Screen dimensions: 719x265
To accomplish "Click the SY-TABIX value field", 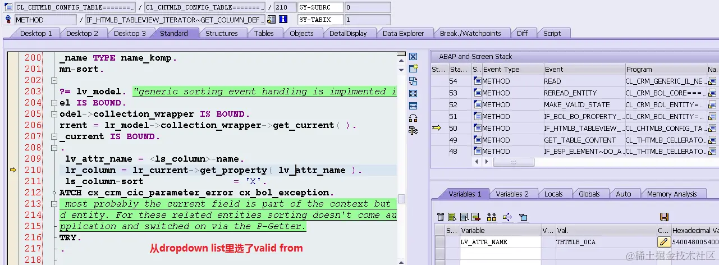I will coord(368,20).
